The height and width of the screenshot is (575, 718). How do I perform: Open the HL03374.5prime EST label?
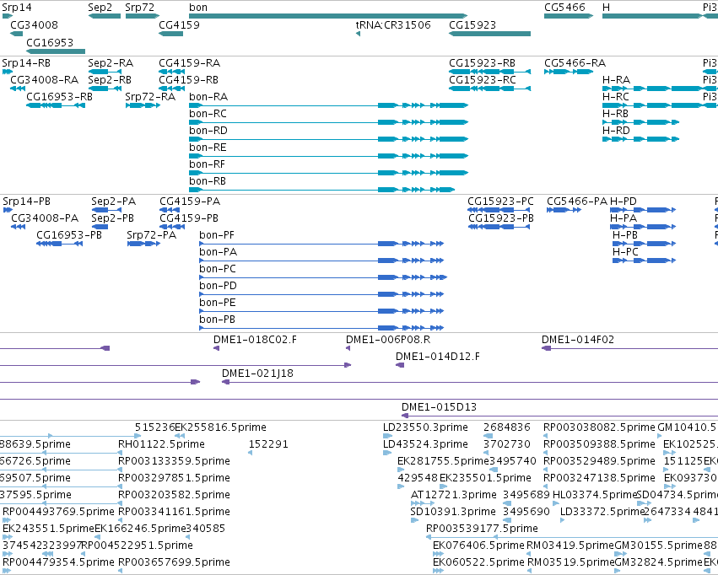(x=596, y=496)
